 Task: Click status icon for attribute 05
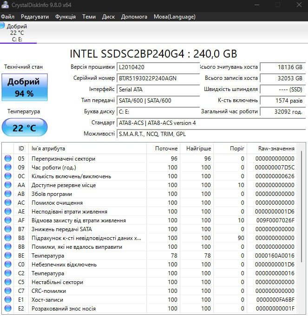tap(8, 159)
